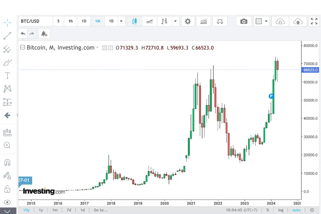Select 1m time range

(55, 210)
